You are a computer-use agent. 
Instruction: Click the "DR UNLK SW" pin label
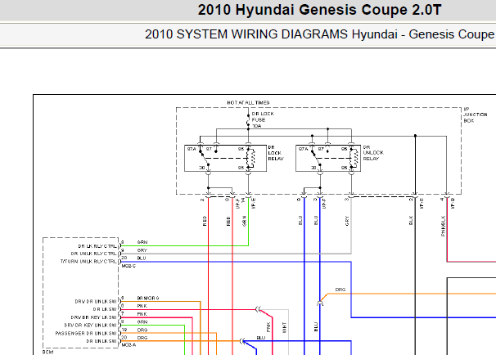coord(101,341)
